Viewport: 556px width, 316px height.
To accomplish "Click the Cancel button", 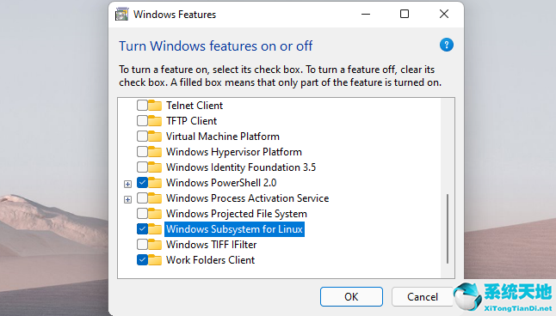I will point(423,296).
